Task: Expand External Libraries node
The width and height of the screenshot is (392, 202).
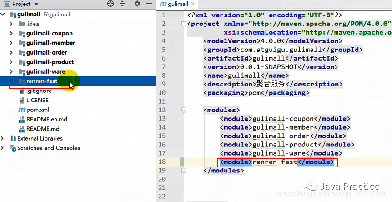Action: coord(2,138)
